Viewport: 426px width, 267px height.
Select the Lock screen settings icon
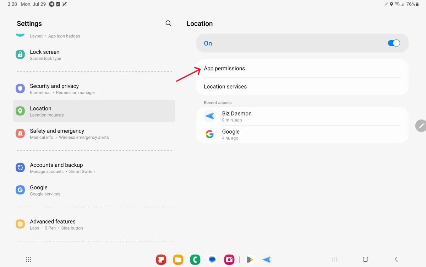pos(20,54)
